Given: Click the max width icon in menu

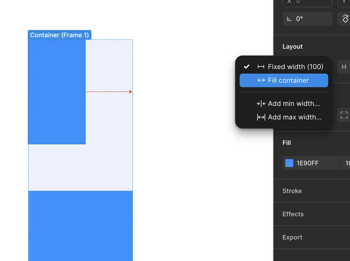Looking at the screenshot, I should pyautogui.click(x=261, y=117).
